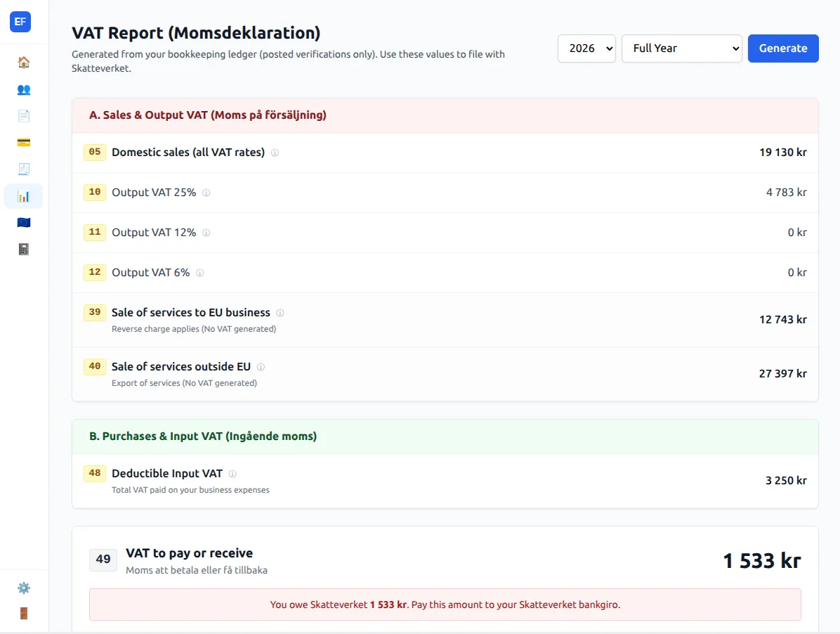
Task: Select the 27 397 kr outside EU value
Action: pos(782,373)
